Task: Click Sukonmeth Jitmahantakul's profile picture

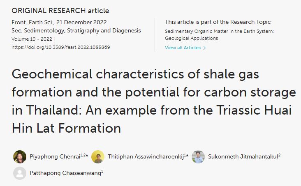Action: [x=198, y=157]
